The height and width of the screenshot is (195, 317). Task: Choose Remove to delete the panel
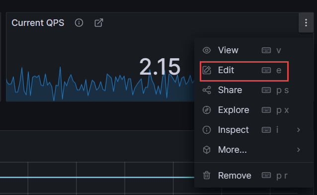point(253,176)
